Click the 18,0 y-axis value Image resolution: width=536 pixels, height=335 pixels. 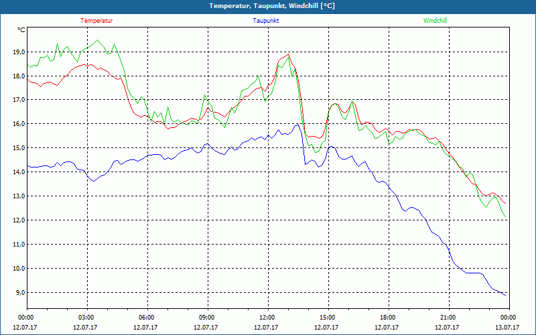pyautogui.click(x=19, y=76)
